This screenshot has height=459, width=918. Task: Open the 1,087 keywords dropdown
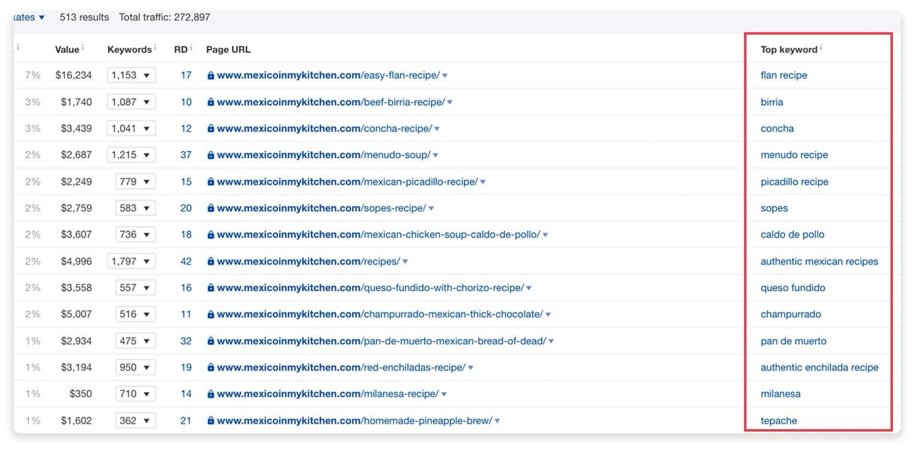point(131,102)
